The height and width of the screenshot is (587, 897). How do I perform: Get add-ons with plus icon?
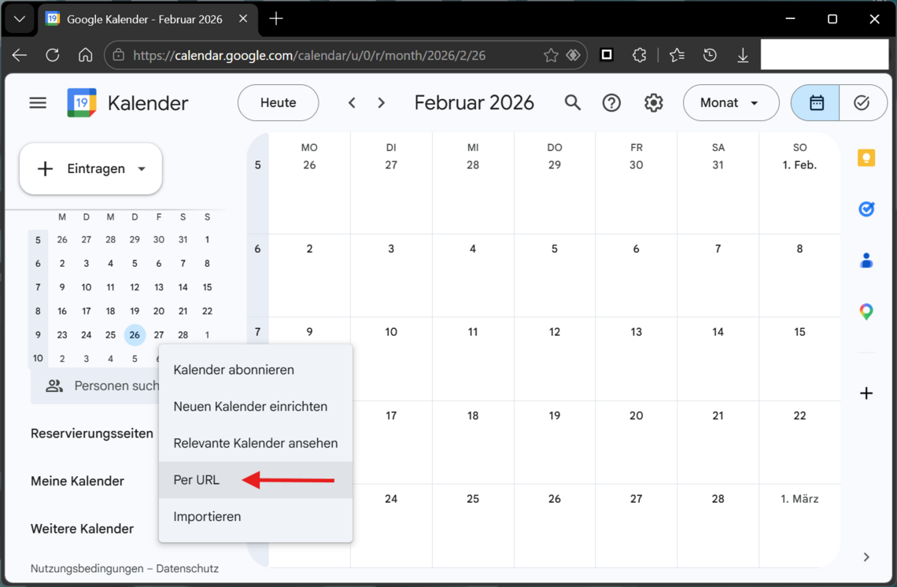[x=866, y=393]
